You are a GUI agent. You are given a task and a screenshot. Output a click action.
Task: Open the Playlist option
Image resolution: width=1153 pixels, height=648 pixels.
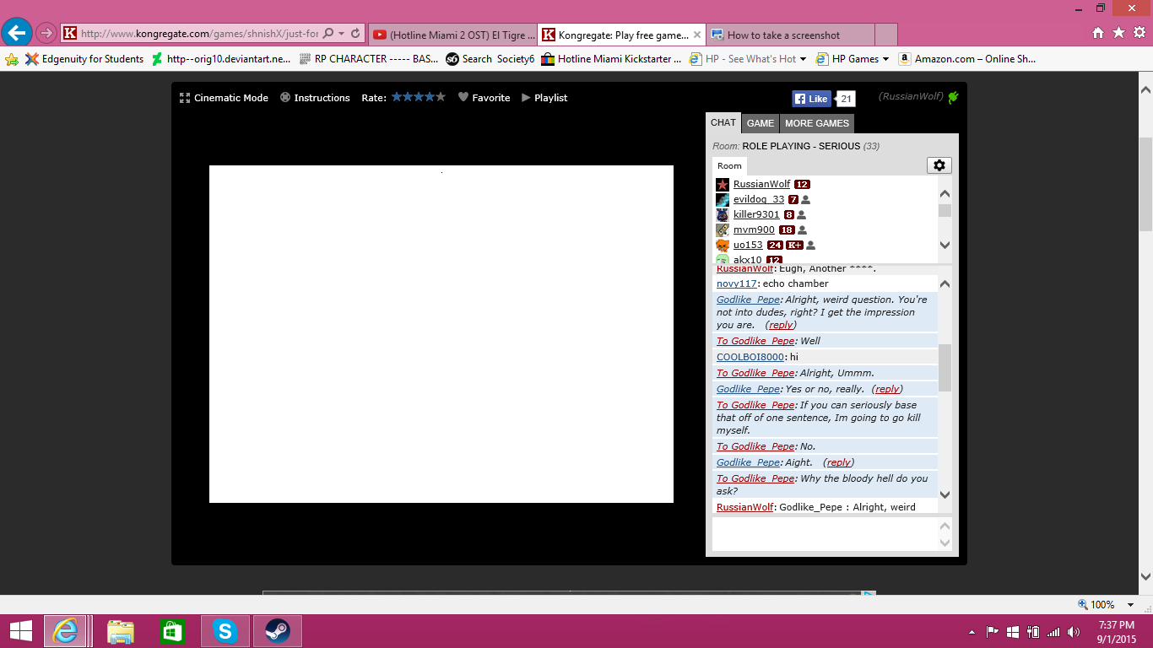coord(544,98)
